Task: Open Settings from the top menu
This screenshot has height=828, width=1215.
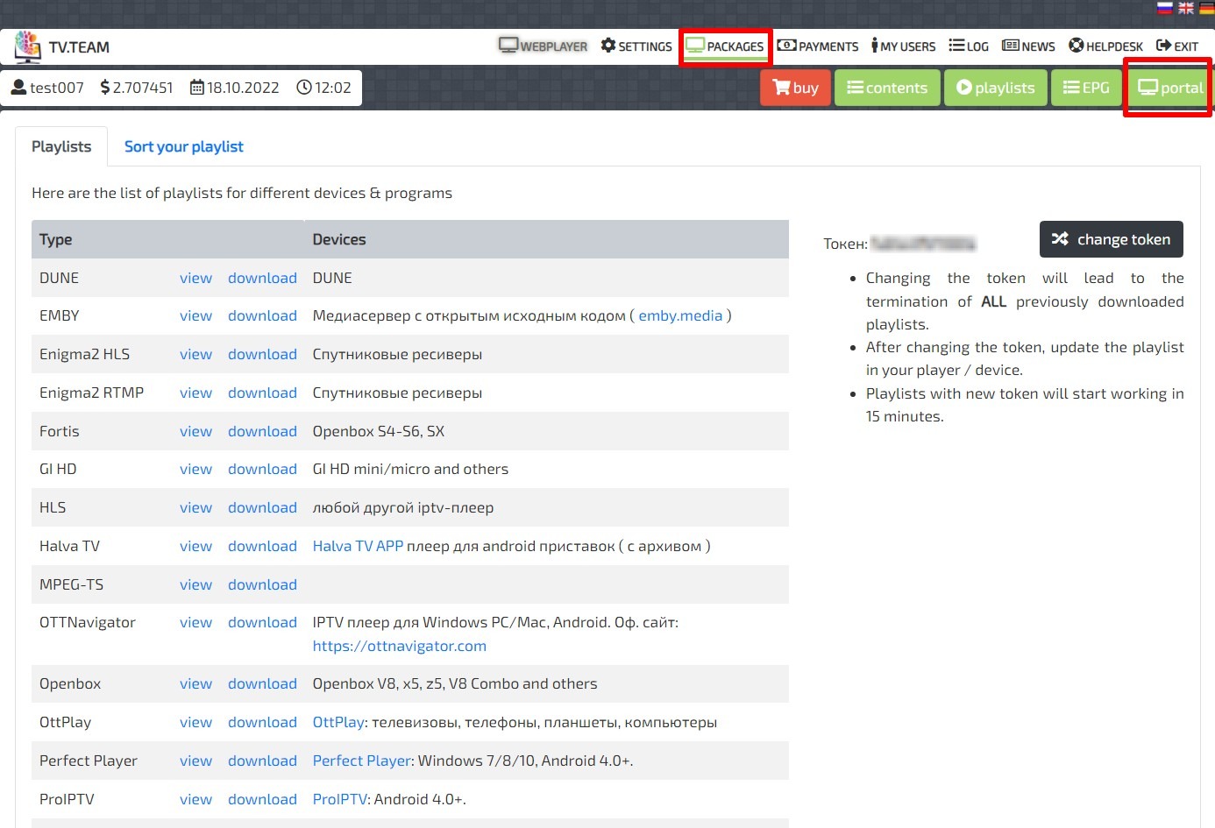Action: tap(636, 46)
